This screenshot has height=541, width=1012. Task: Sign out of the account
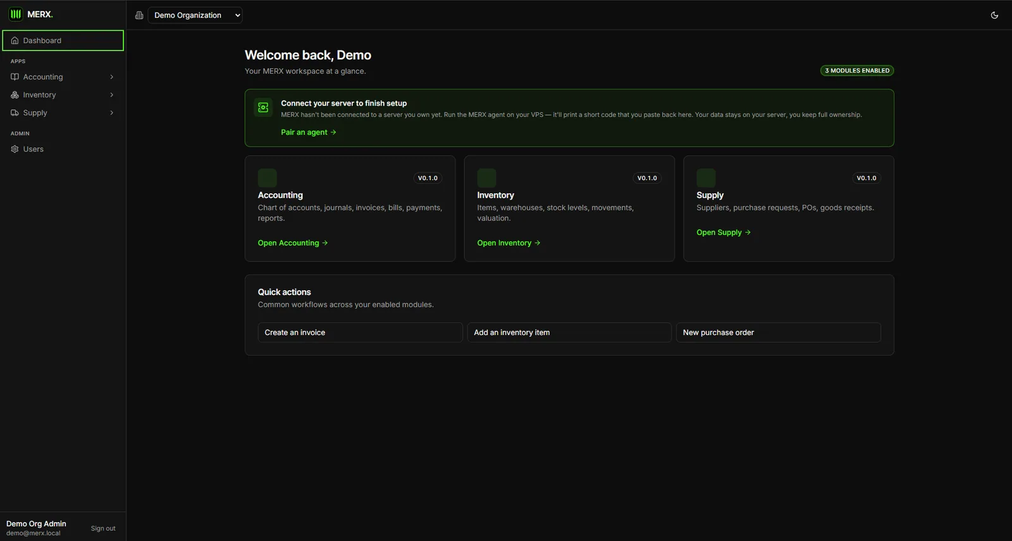coord(103,528)
